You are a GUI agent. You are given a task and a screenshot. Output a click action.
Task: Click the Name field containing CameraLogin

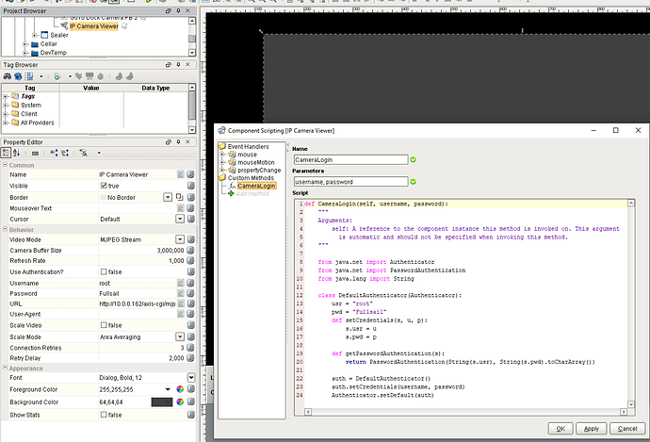tap(350, 159)
